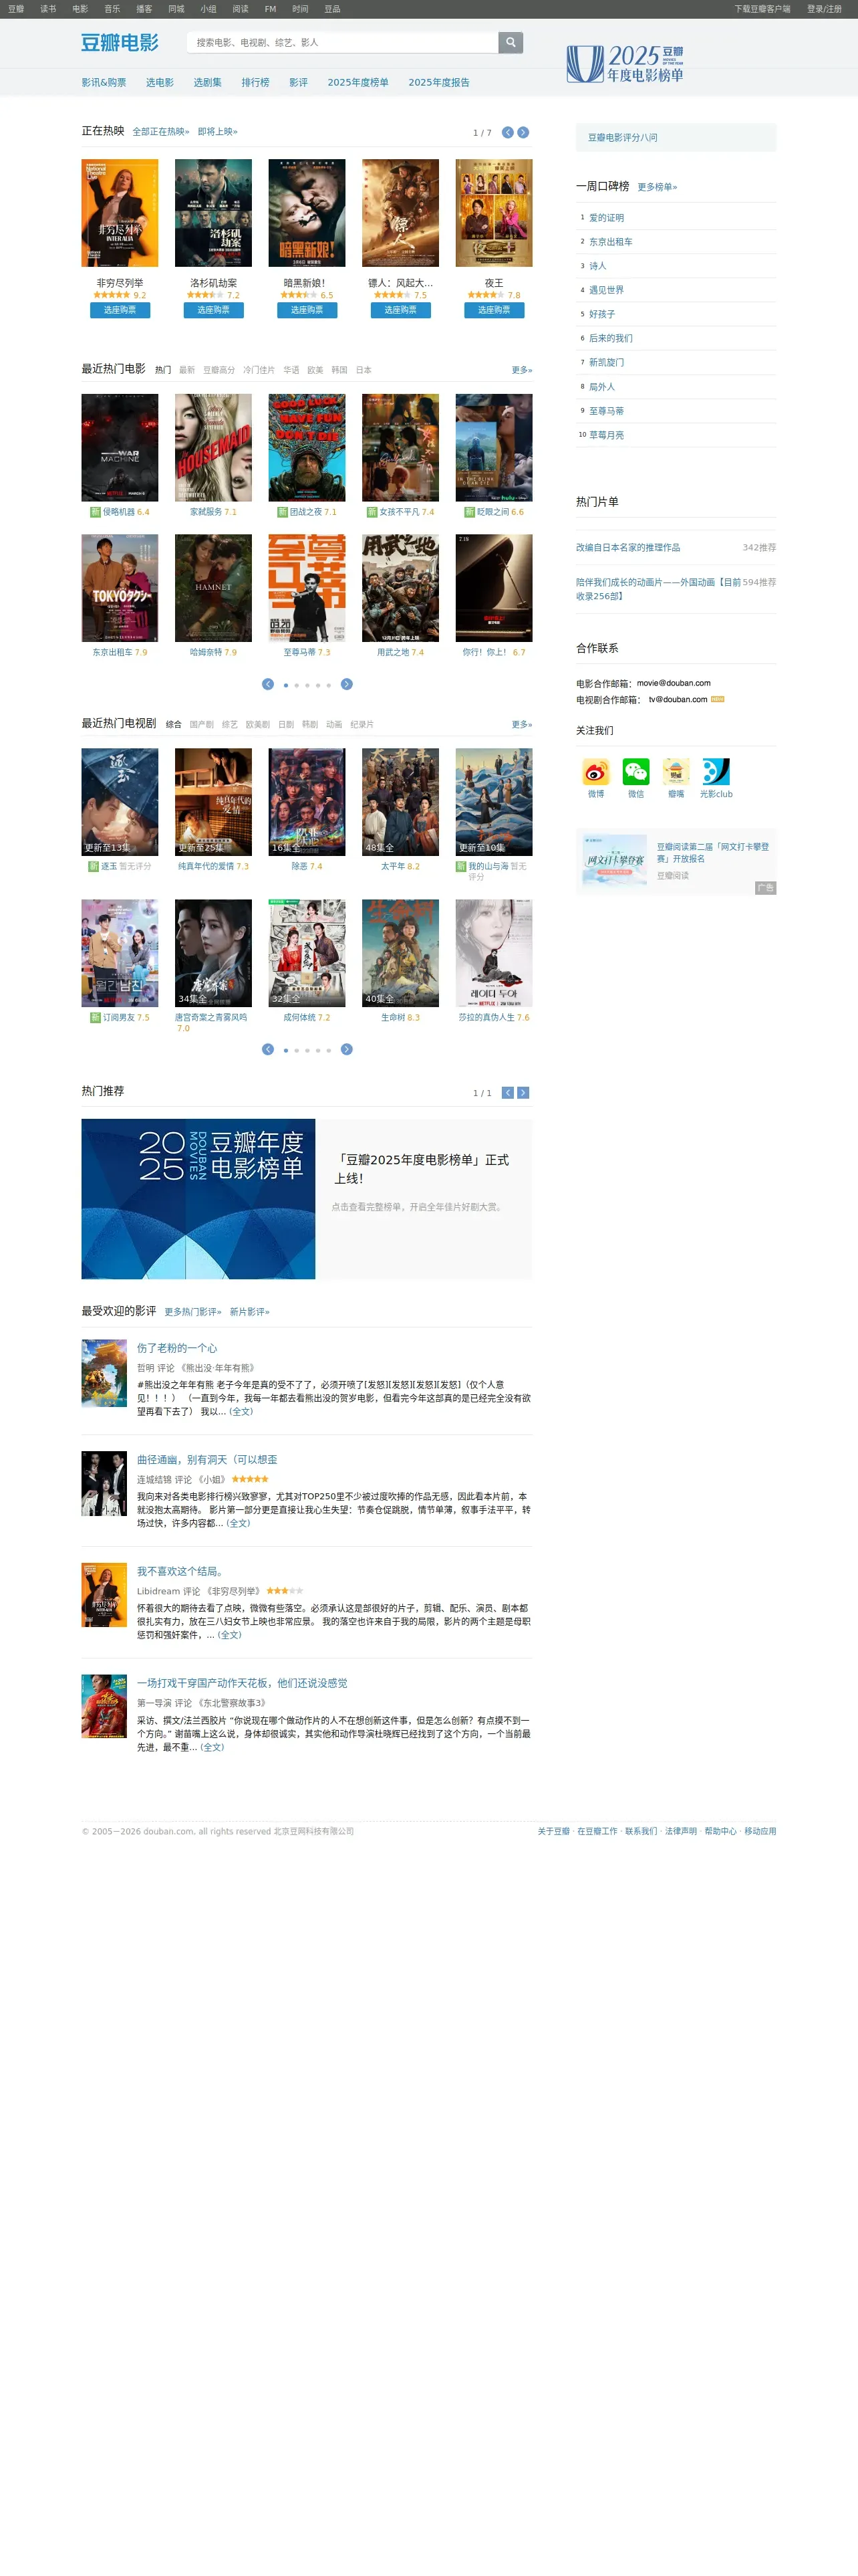
Task: Open 新片影评 link
Action: click(x=250, y=1312)
